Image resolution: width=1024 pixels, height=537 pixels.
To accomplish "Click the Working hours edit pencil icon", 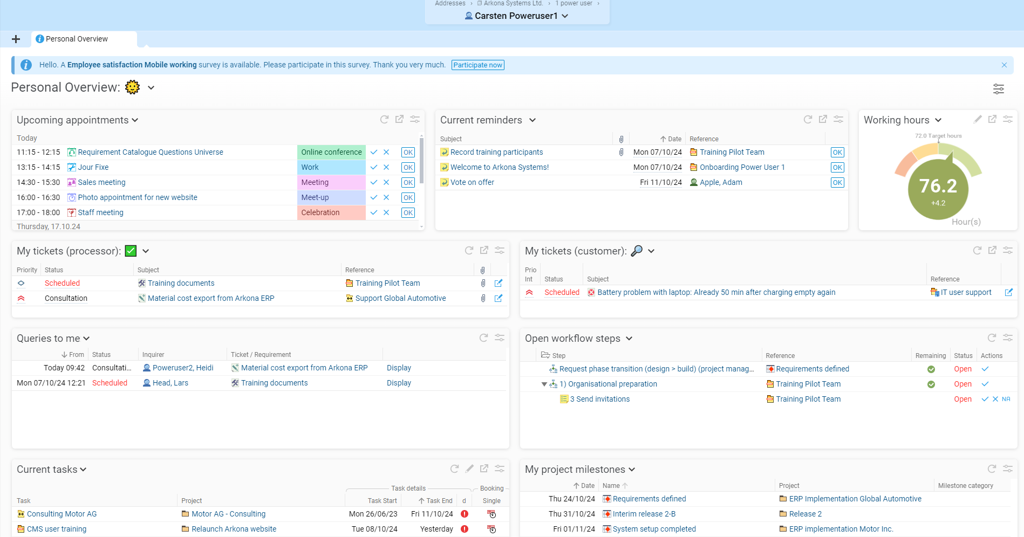I will pos(978,119).
